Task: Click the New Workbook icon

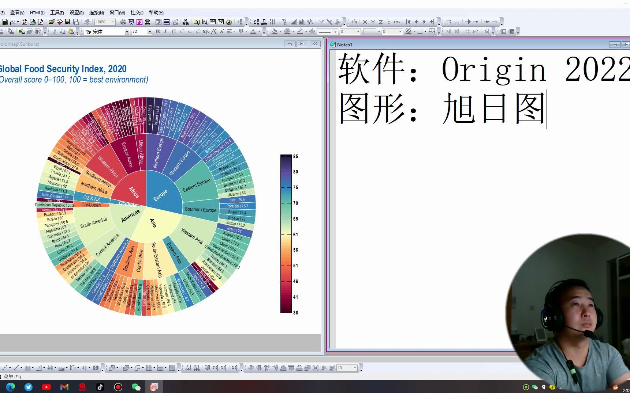Action: (x=5, y=22)
